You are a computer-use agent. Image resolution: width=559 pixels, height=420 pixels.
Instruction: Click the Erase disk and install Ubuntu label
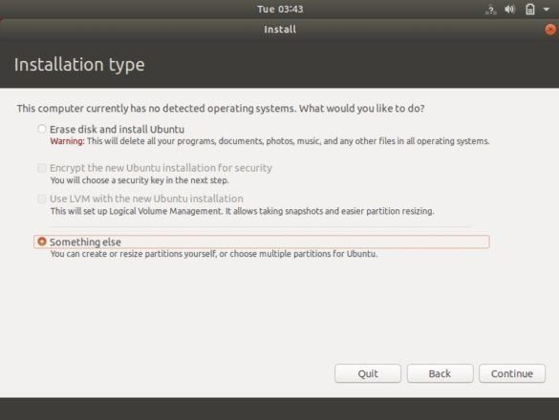point(117,129)
